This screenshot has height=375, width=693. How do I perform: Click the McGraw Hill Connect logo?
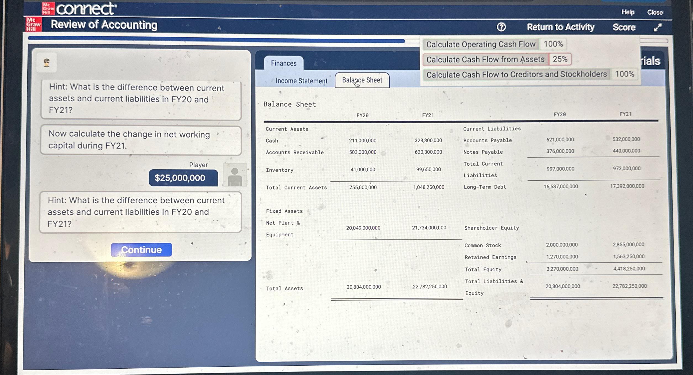(x=80, y=8)
